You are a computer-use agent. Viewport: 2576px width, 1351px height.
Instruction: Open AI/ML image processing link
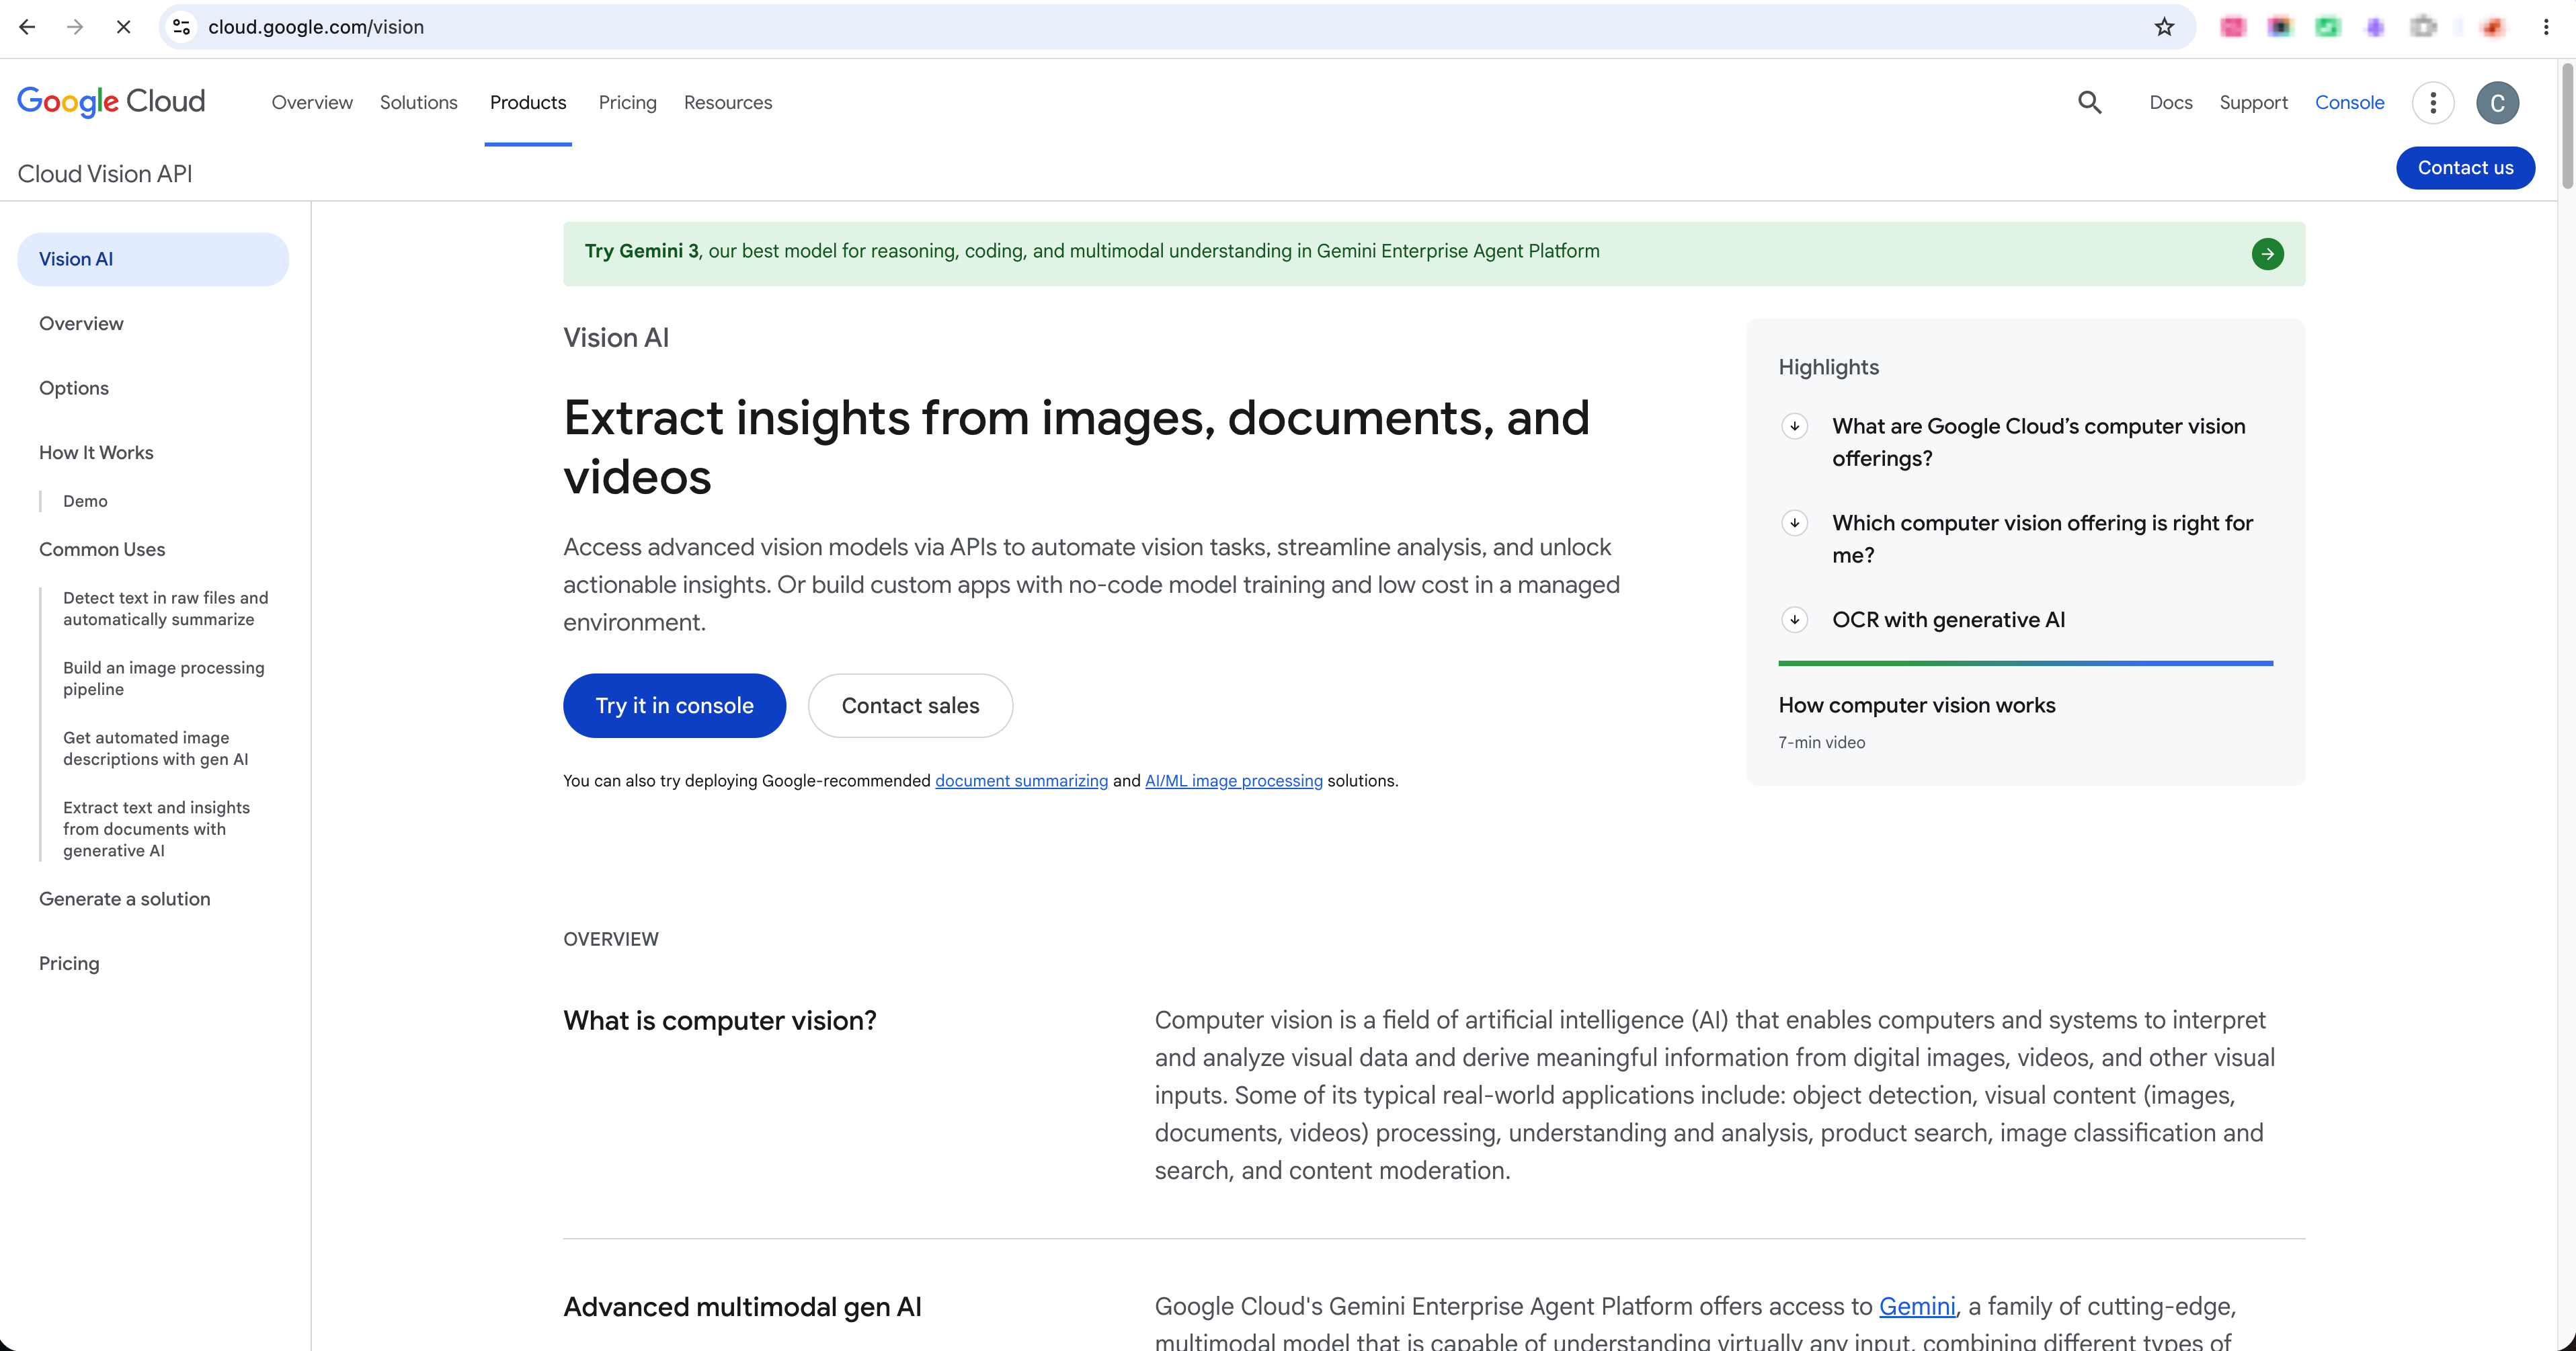pyautogui.click(x=1233, y=781)
